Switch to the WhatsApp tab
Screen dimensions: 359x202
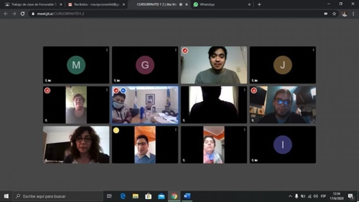219,4
